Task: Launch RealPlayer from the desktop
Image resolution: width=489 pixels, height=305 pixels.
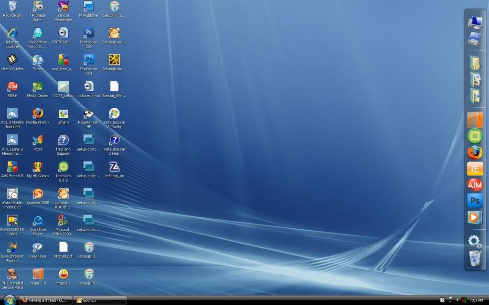Action: [38, 250]
